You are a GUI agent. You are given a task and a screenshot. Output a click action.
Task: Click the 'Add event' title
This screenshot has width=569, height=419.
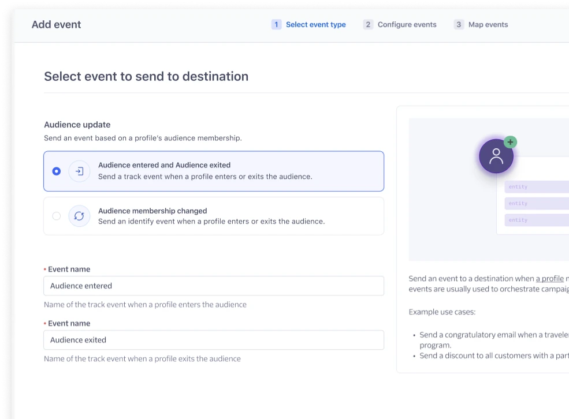tap(56, 25)
